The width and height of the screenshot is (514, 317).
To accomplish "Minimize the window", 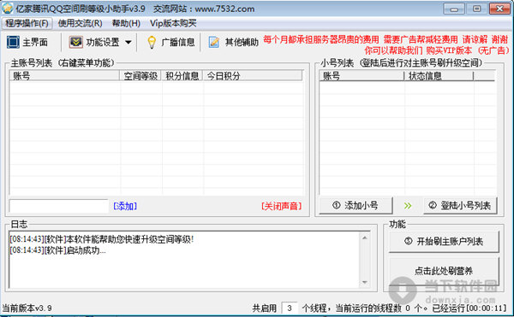I will tap(454, 9).
